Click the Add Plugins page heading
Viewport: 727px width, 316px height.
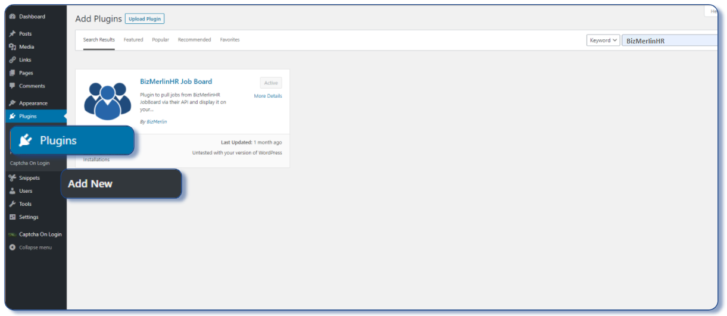(x=98, y=19)
